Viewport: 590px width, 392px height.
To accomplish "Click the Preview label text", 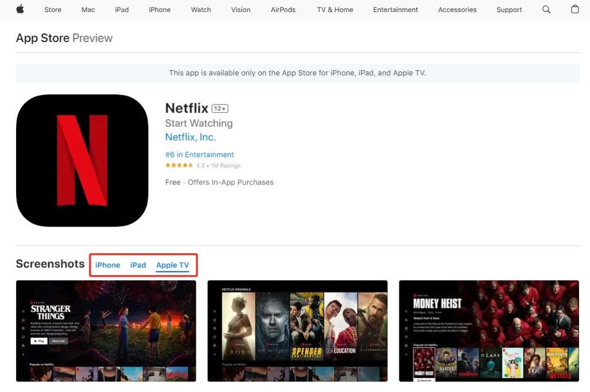I will (x=92, y=38).
